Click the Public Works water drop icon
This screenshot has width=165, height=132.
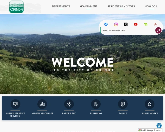click(150, 104)
